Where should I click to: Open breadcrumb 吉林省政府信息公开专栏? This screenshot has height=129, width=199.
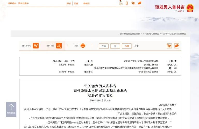tap(174, 34)
